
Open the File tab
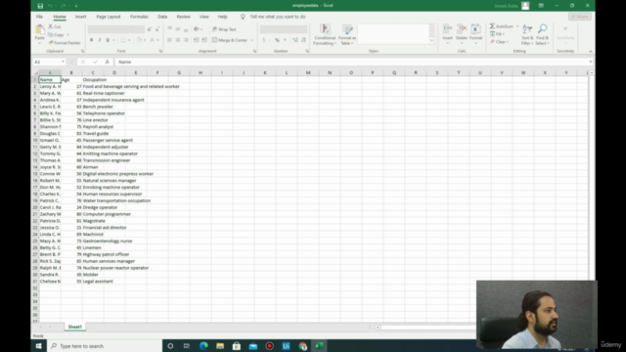[39, 17]
